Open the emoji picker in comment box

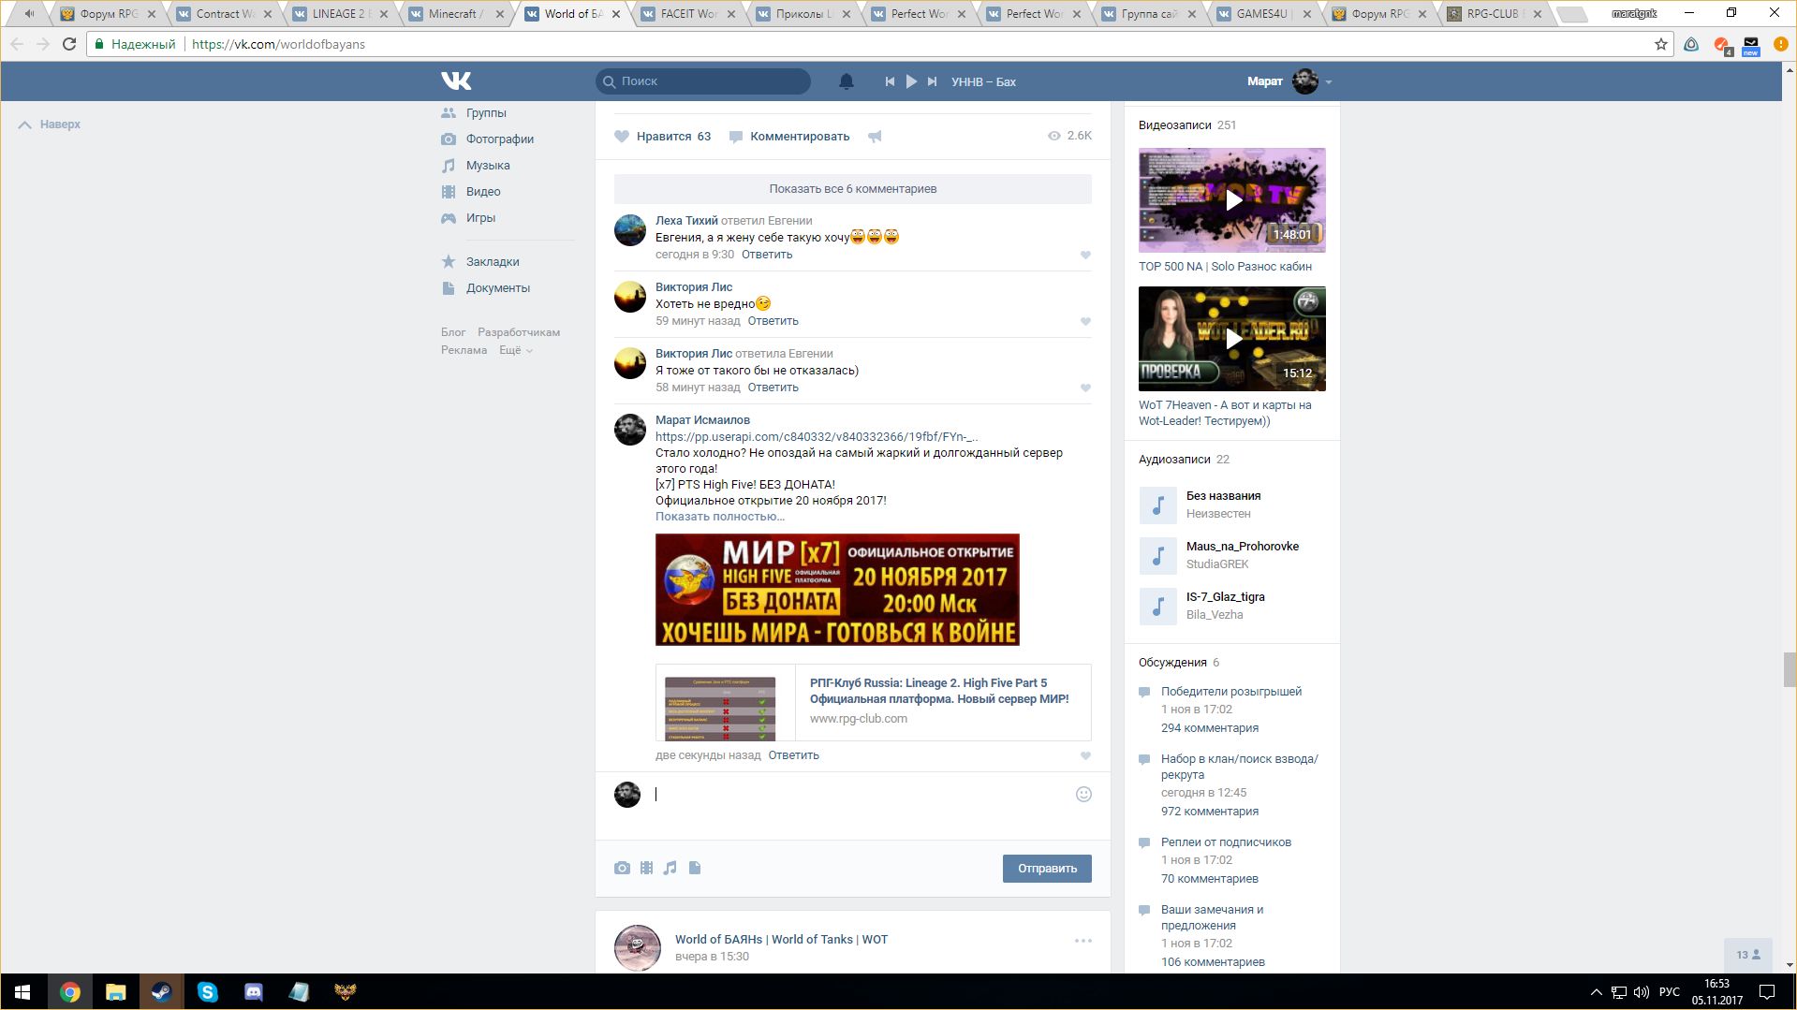pyautogui.click(x=1083, y=794)
